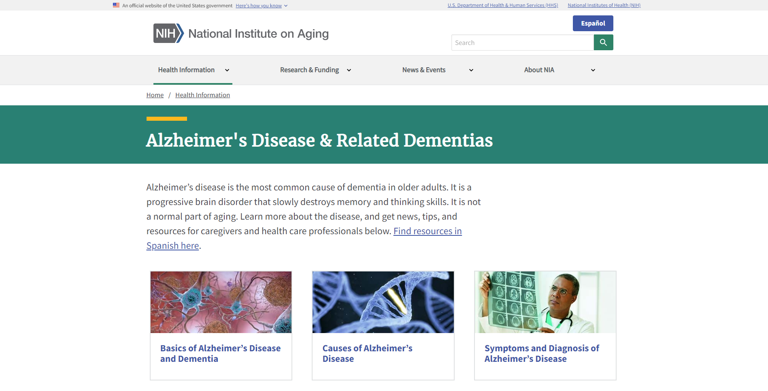Open Symptoms and Diagnosis of Alzheimer's Disease
This screenshot has width=768, height=391.
point(542,353)
